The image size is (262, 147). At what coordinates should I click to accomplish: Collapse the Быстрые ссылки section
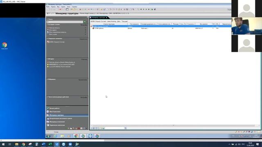tap(47, 24)
